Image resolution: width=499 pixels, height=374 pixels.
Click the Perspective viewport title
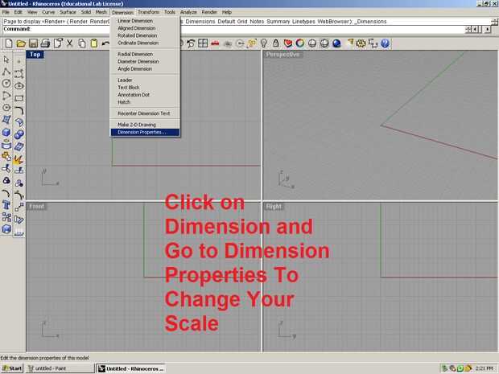click(282, 55)
